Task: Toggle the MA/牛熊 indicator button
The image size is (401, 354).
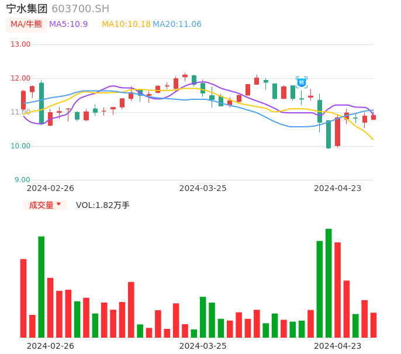Action: click(26, 25)
